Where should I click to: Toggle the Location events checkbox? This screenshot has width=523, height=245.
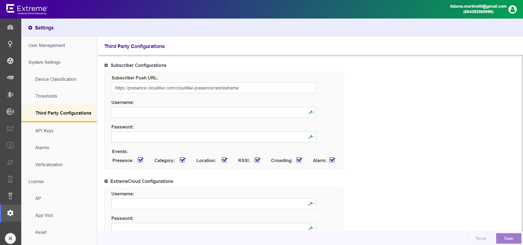224,160
